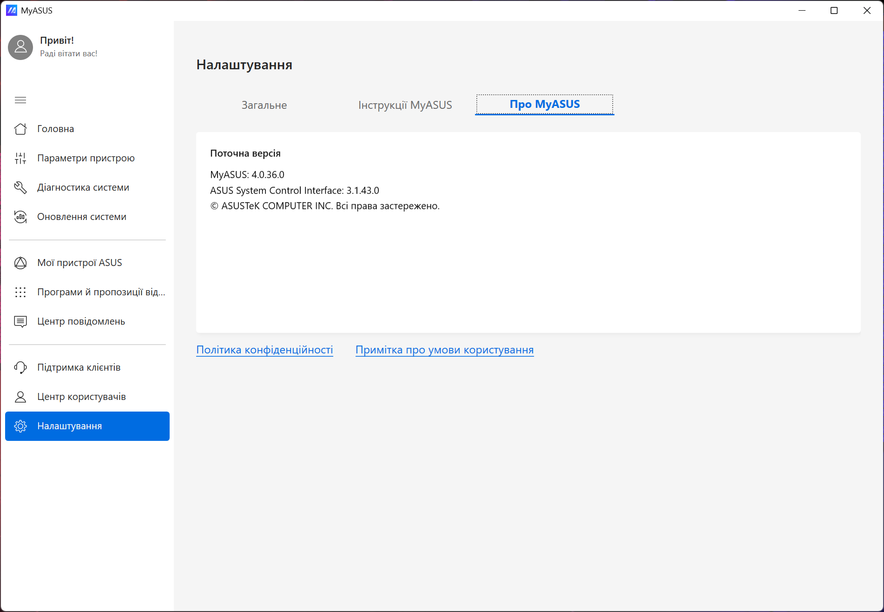Click the Програми й пропозиції grid icon
Viewport: 884px width, 612px height.
coord(20,292)
